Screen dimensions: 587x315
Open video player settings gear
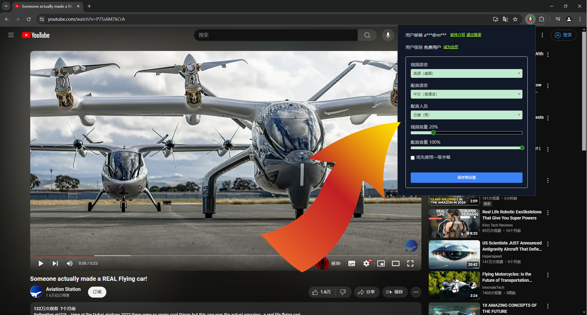click(x=366, y=263)
